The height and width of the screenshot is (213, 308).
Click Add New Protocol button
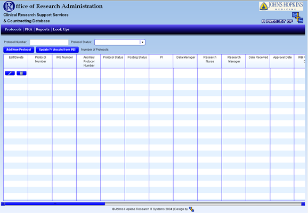pyautogui.click(x=19, y=50)
